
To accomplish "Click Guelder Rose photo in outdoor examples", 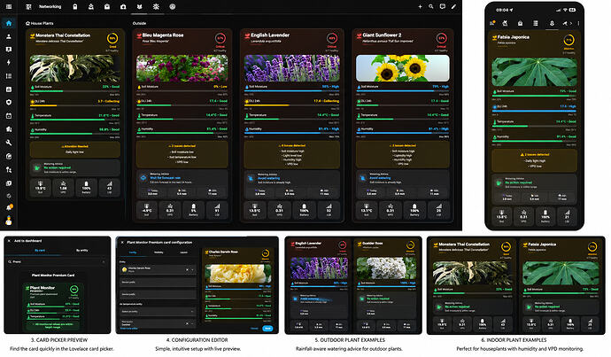I will click(387, 268).
